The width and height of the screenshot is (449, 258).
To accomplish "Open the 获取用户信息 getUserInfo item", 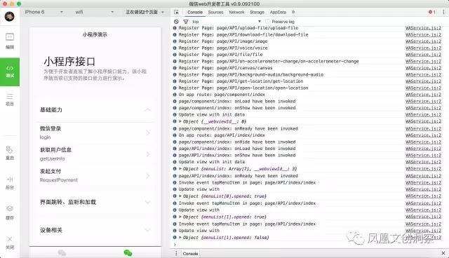I will 95,154.
